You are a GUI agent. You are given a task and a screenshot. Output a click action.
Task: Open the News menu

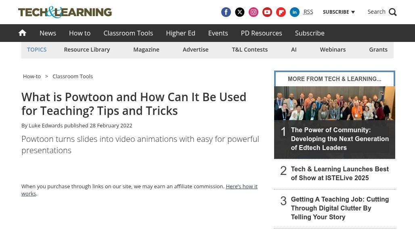pyautogui.click(x=48, y=33)
